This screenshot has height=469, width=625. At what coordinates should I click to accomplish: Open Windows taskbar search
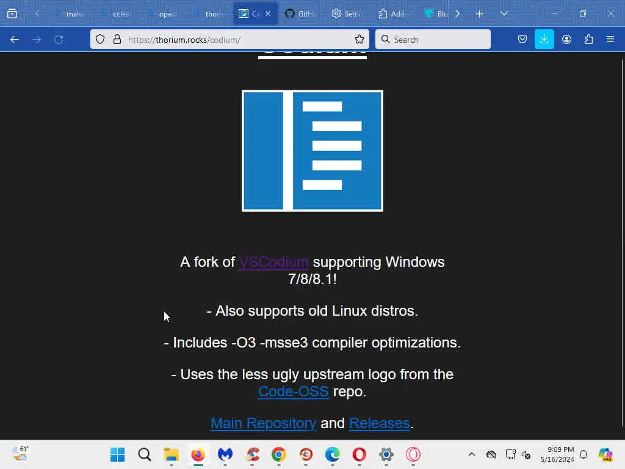(x=145, y=454)
